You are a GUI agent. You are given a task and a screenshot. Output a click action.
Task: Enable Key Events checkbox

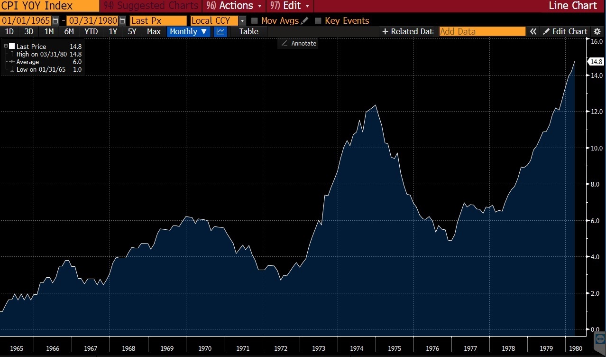coord(318,21)
